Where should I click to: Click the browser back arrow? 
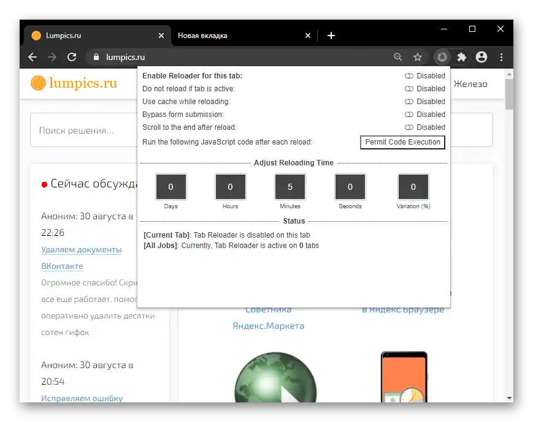[33, 57]
